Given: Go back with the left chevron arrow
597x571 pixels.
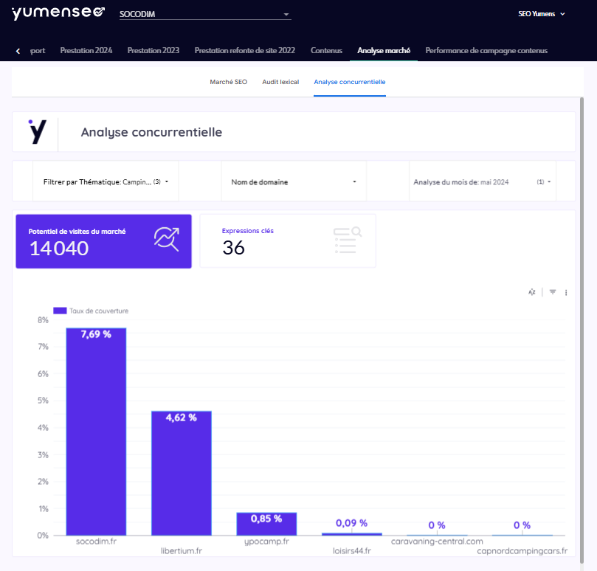Looking at the screenshot, I should click(x=18, y=51).
